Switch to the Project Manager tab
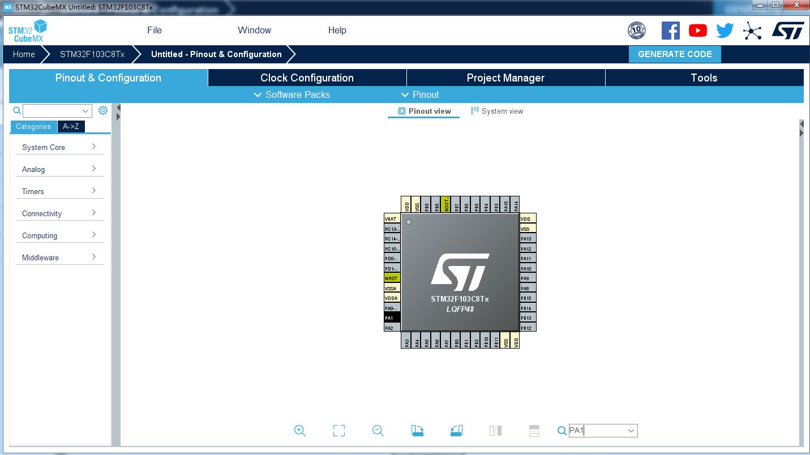 coord(505,78)
